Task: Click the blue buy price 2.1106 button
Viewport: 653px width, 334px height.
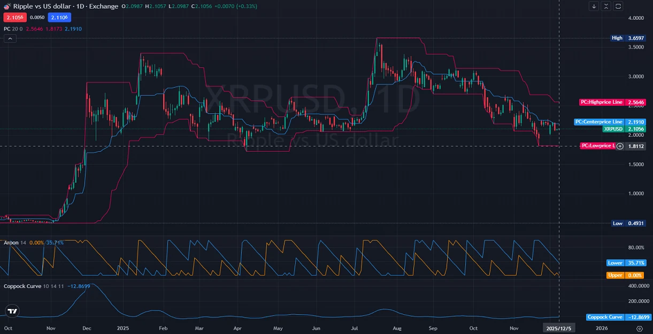Action: [x=59, y=17]
